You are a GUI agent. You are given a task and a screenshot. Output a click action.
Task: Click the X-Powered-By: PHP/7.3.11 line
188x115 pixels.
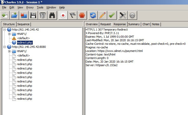(102, 33)
